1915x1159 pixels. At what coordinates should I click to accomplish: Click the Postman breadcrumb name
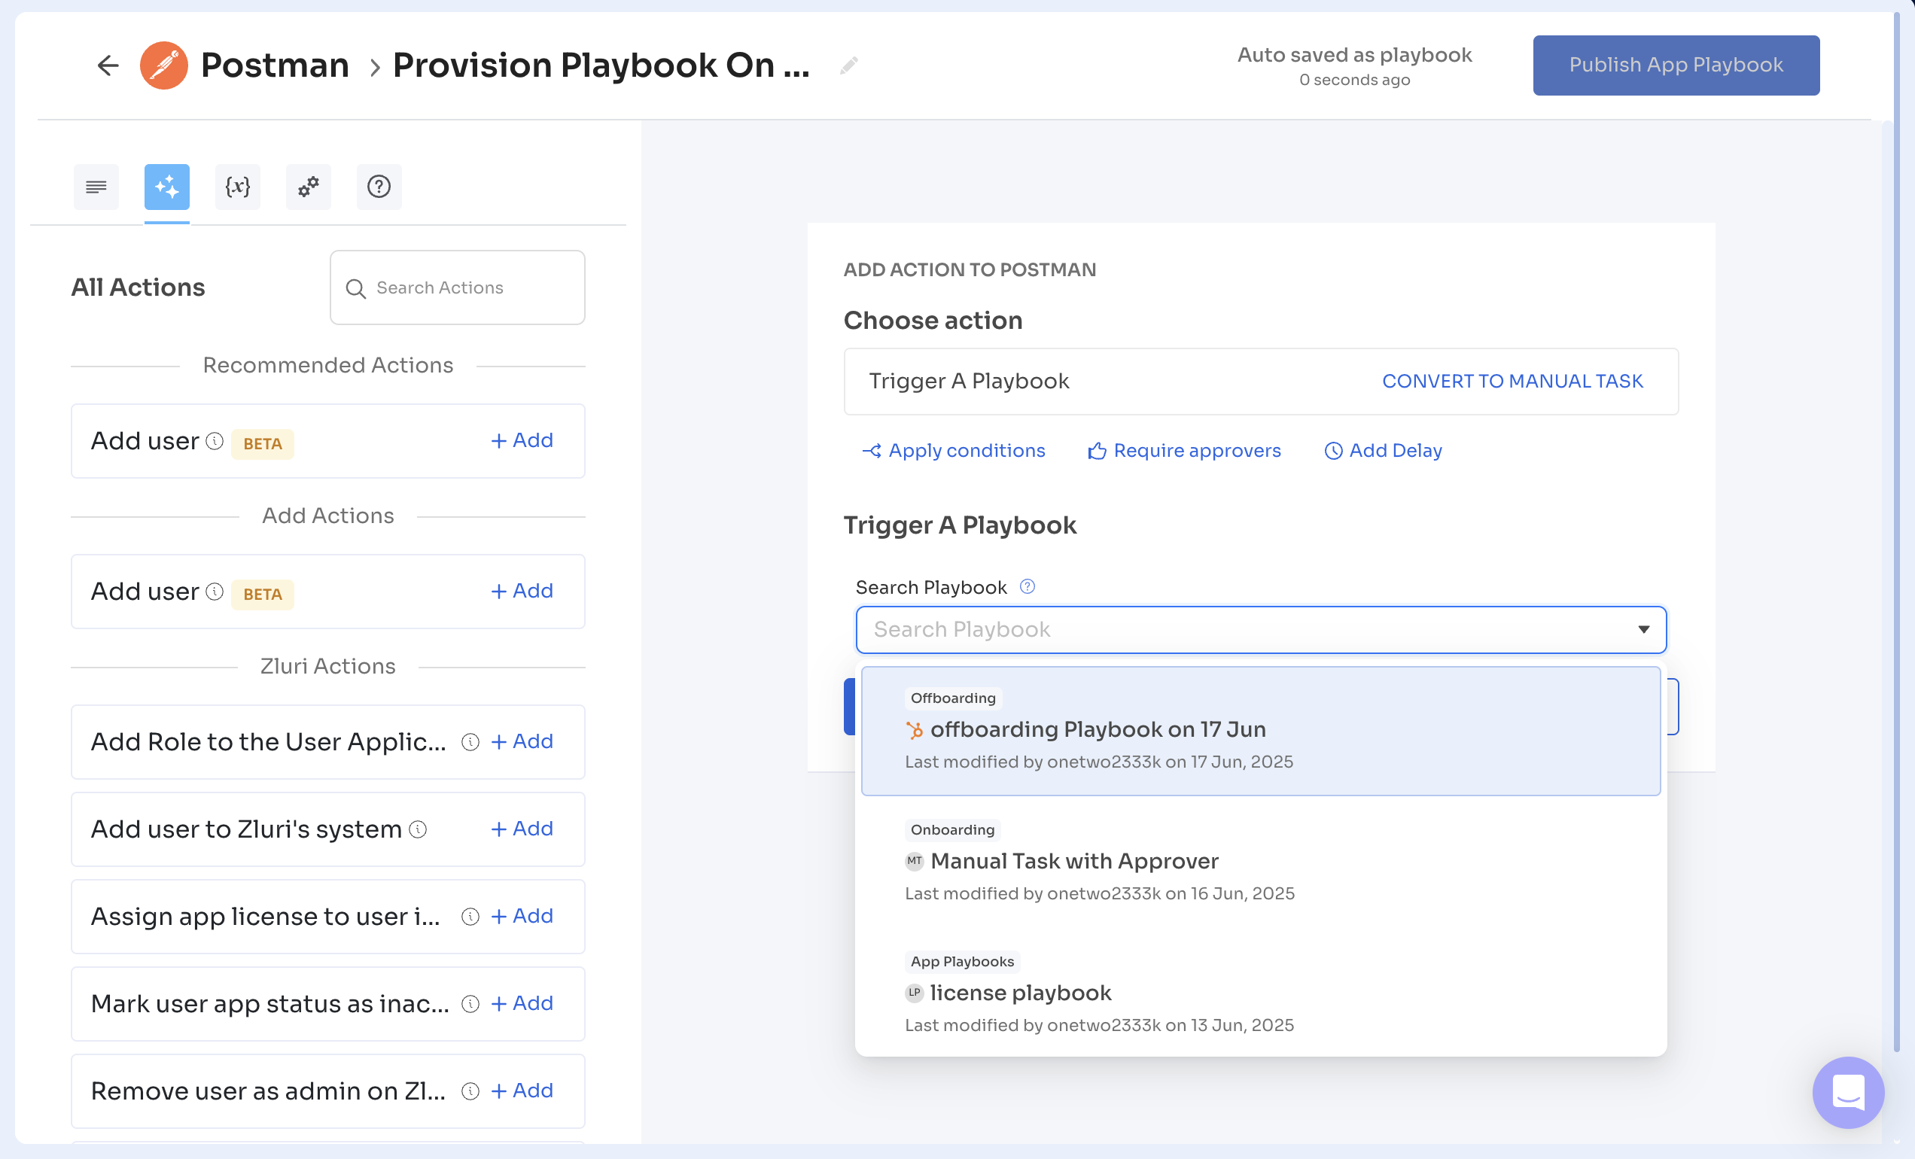coord(275,65)
